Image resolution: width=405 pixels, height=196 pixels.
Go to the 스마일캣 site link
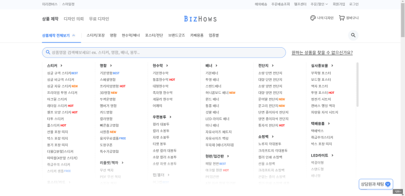(68, 4)
